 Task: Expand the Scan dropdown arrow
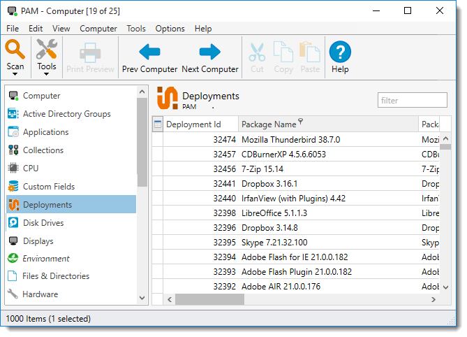pyautogui.click(x=15, y=74)
